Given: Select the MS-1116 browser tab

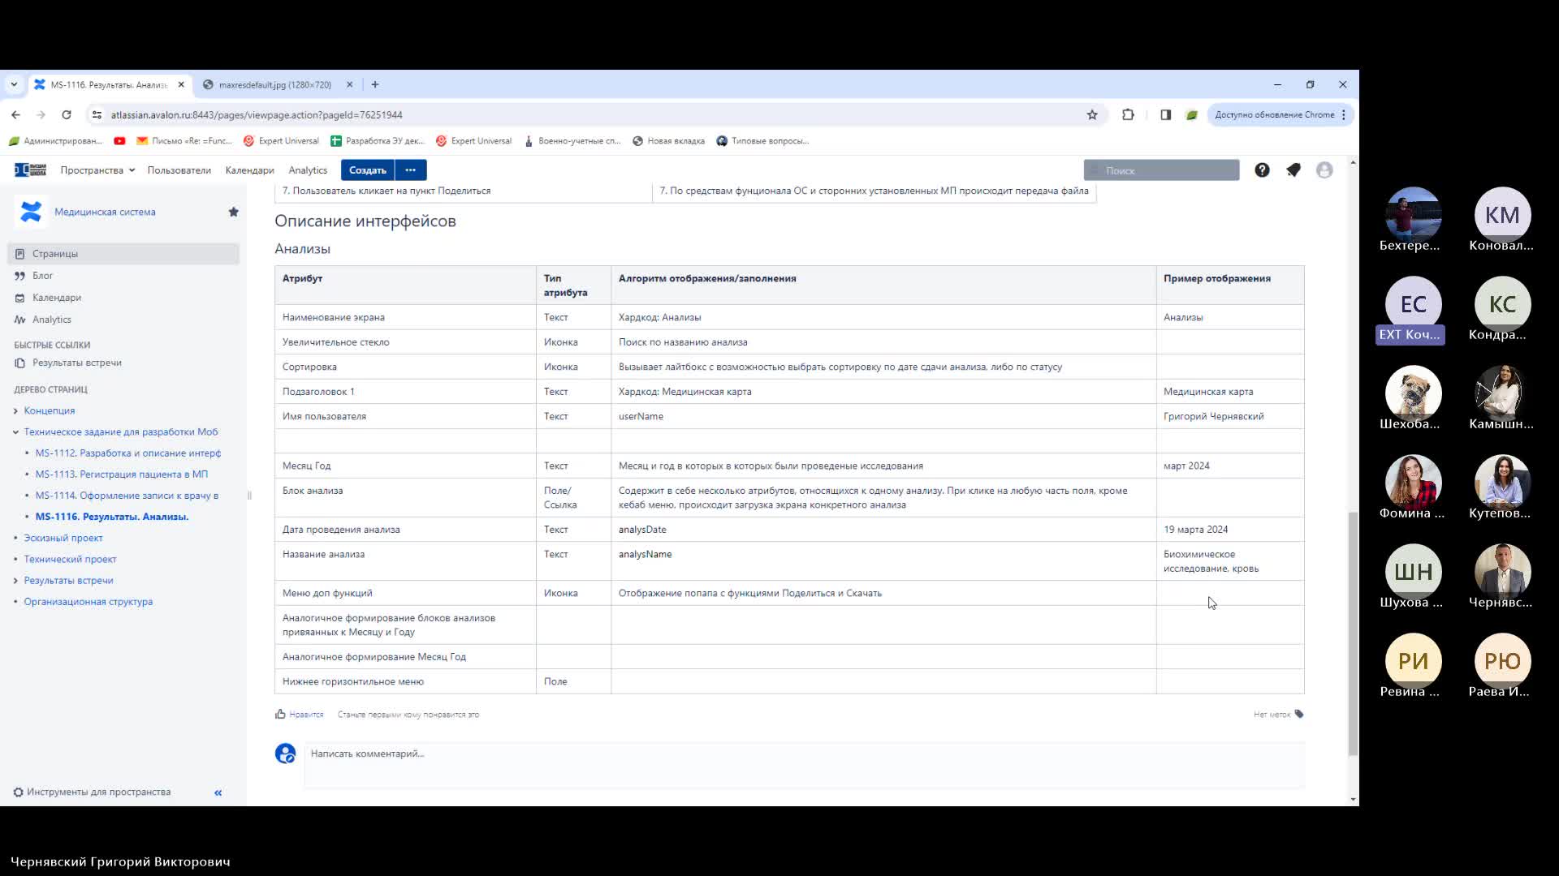Looking at the screenshot, I should point(108,84).
